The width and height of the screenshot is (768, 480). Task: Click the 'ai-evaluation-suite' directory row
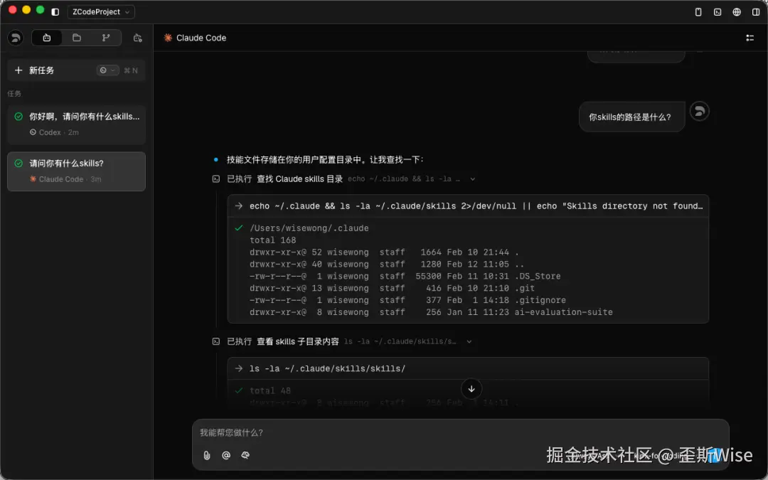click(431, 312)
